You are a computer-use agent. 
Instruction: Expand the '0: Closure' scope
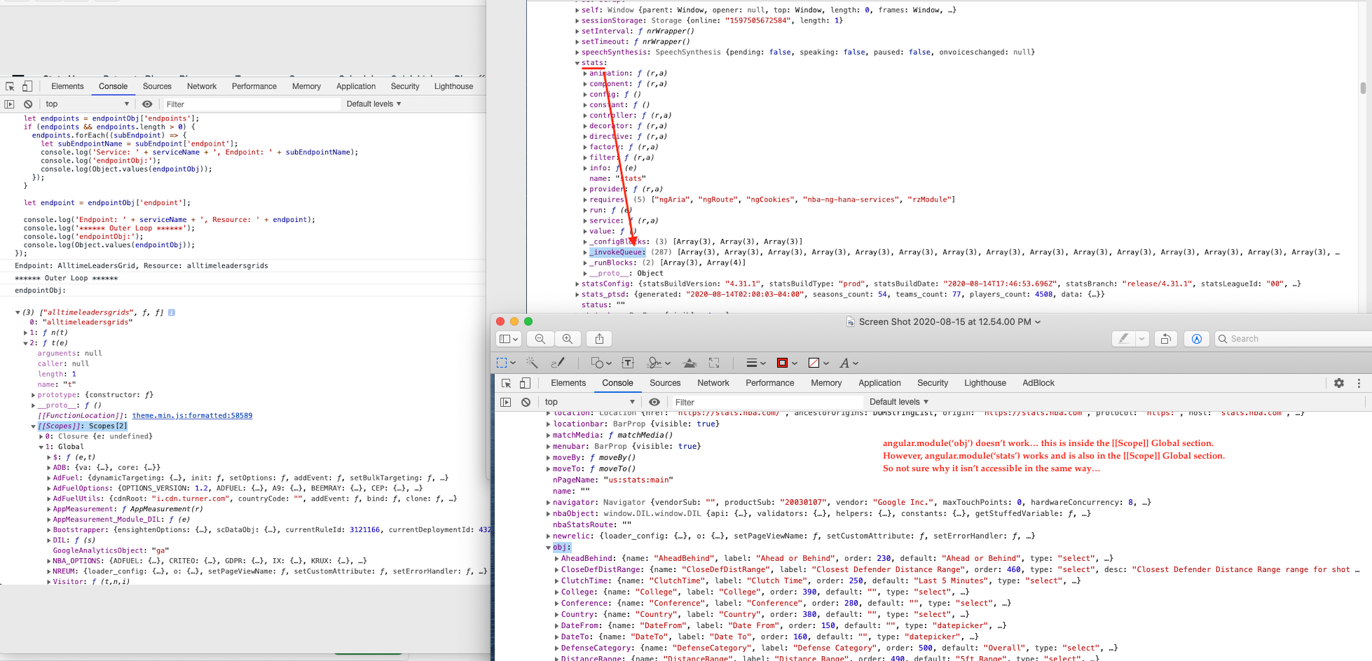pyautogui.click(x=41, y=436)
